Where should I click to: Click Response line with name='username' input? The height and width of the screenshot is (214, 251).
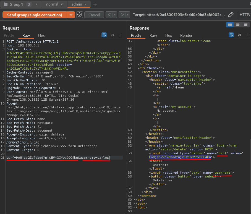[192, 173]
